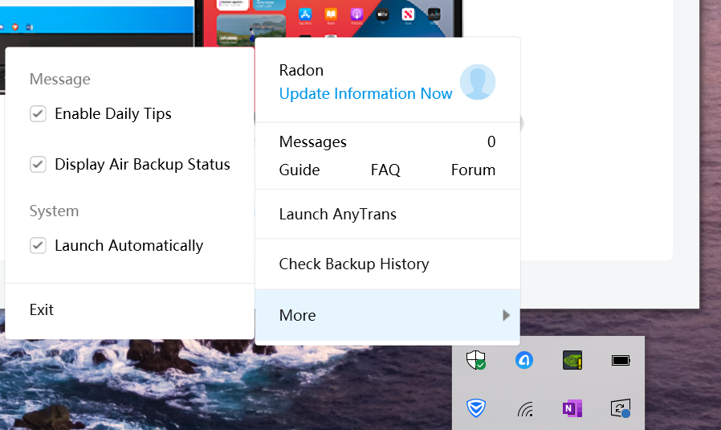Click the Message section heading
The width and height of the screenshot is (721, 430).
tap(59, 80)
